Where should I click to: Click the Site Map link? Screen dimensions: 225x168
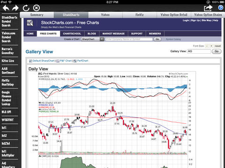pos(206,21)
